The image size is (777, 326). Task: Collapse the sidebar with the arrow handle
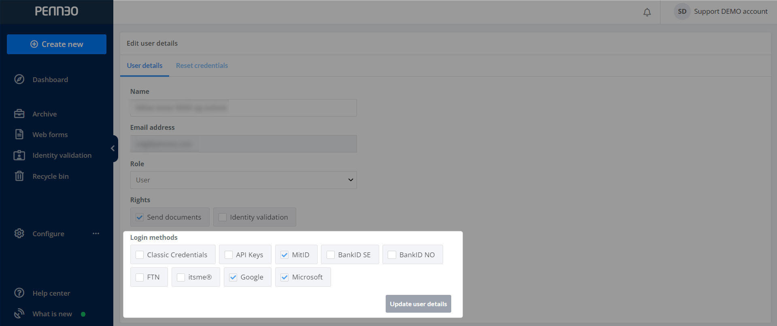pos(113,148)
